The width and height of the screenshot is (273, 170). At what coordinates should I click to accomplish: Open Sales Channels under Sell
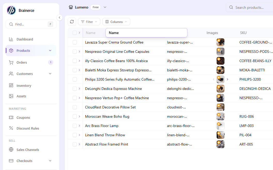click(x=31, y=150)
